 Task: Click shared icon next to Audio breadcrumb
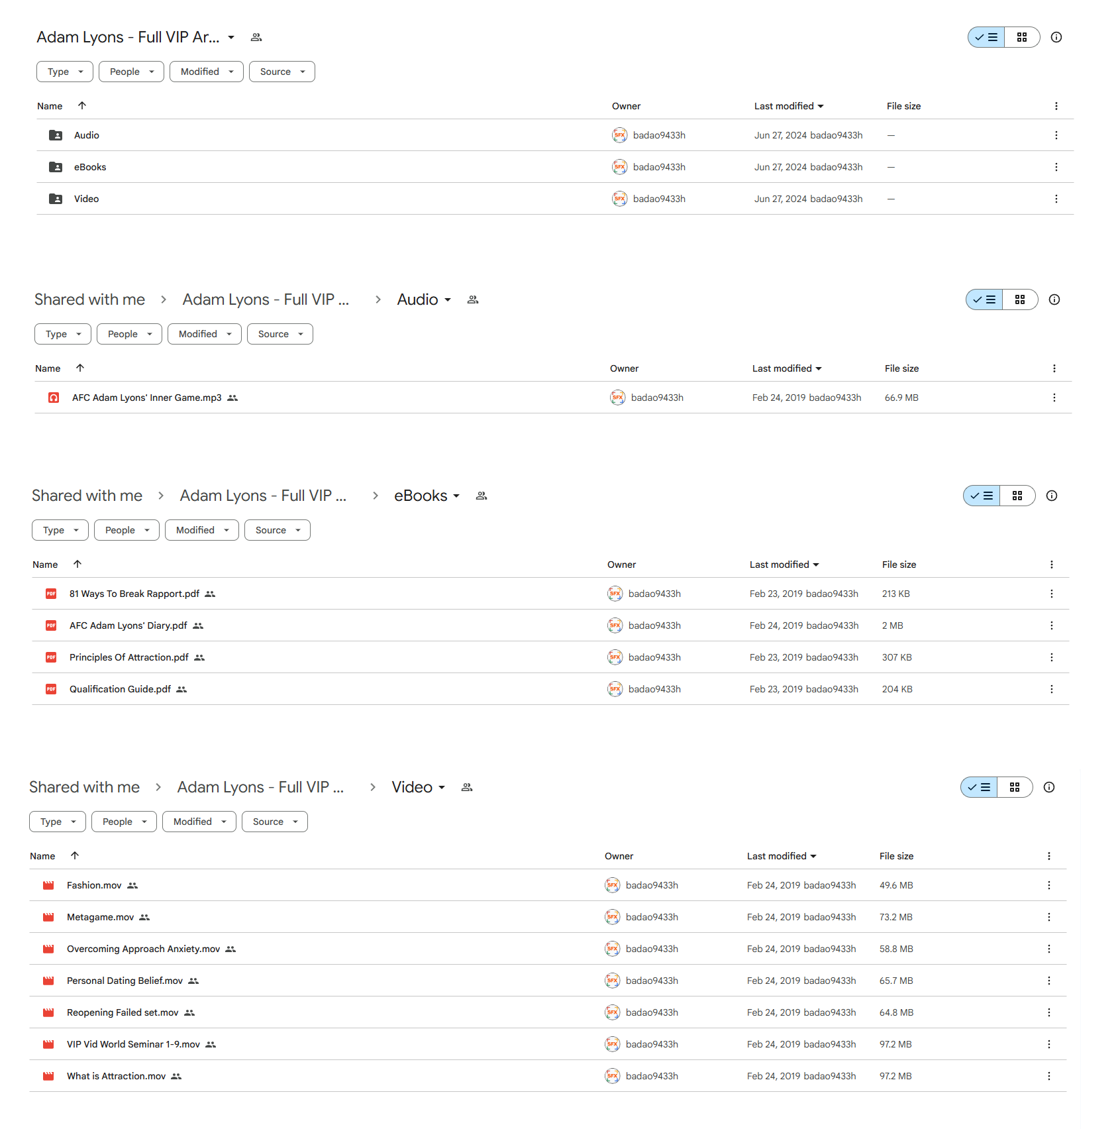click(473, 299)
